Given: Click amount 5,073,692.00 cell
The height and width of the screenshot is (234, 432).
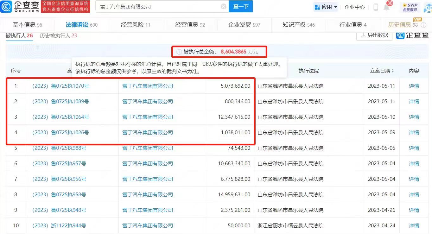Looking at the screenshot, I should 235,86.
